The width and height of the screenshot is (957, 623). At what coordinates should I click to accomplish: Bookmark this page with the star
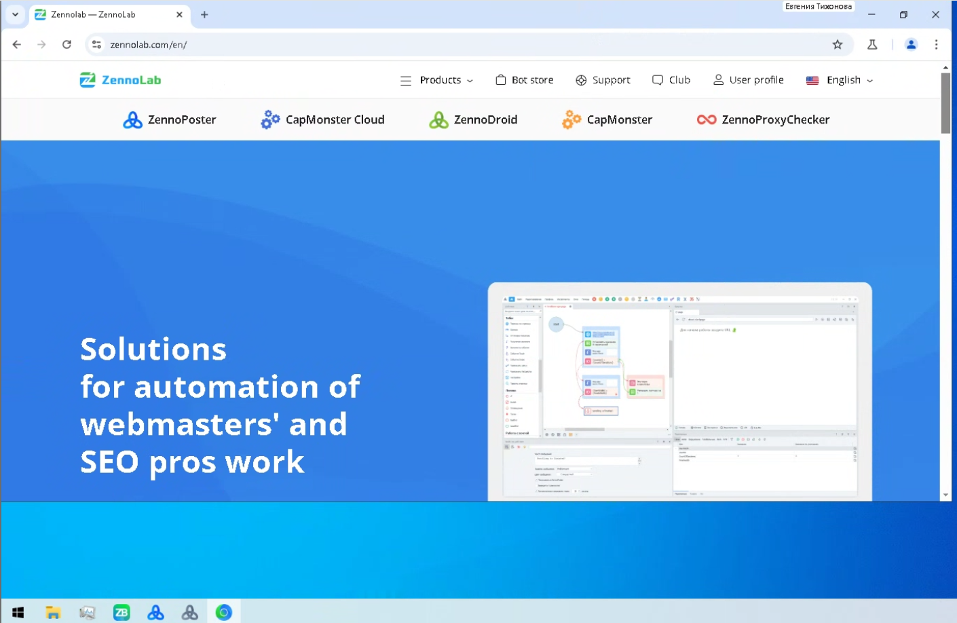point(838,45)
